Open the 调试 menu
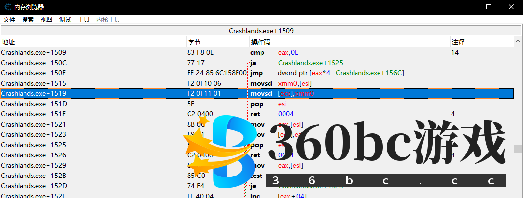Screen dimensions: 523x198 coord(65,20)
